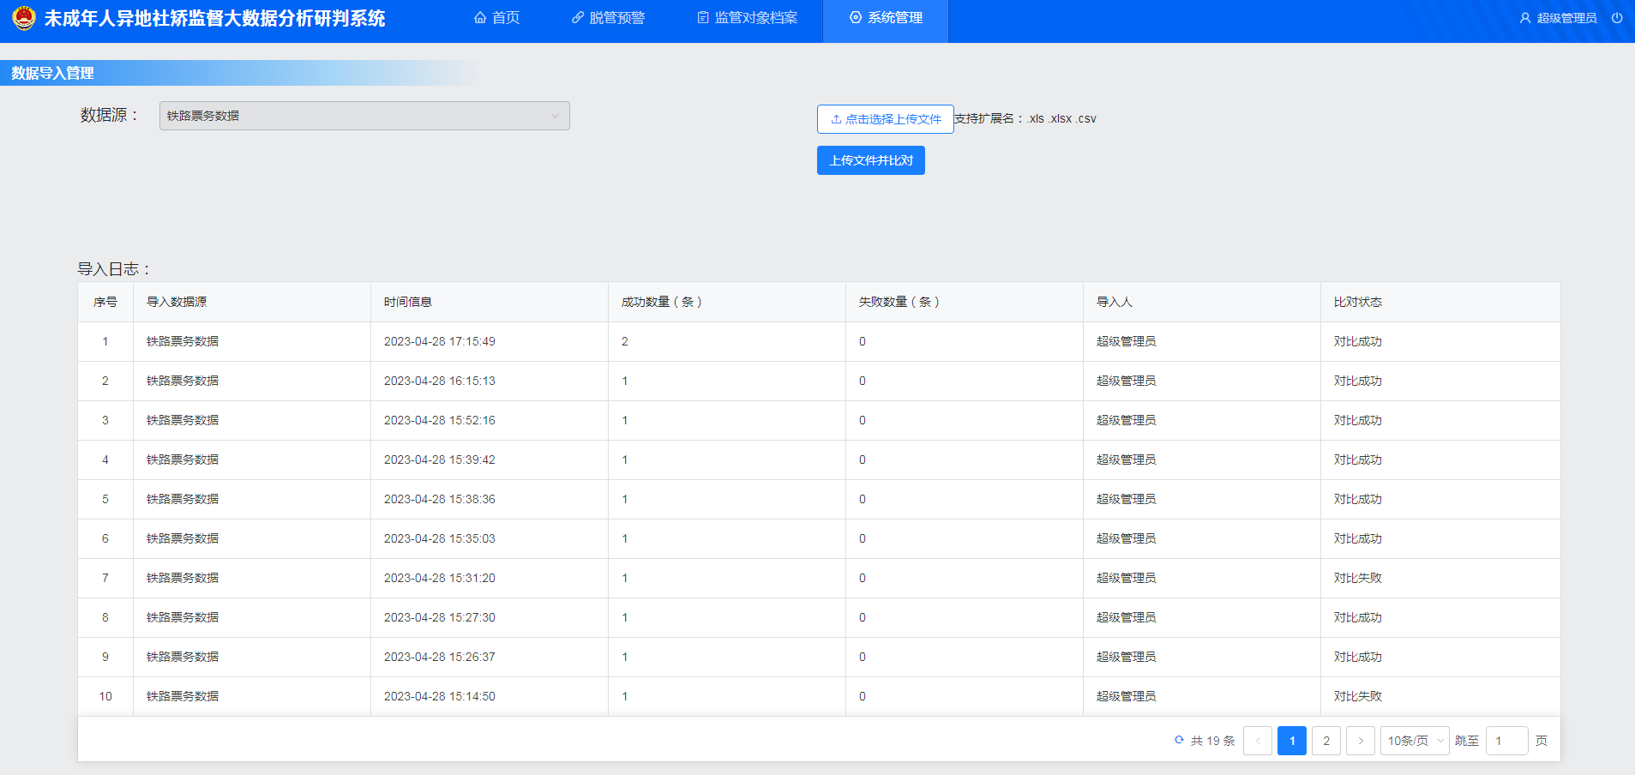Image resolution: width=1635 pixels, height=775 pixels.
Task: Click the home icon in navigation
Action: click(x=480, y=18)
